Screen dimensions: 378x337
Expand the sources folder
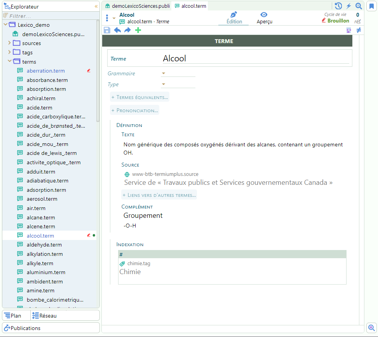click(10, 43)
